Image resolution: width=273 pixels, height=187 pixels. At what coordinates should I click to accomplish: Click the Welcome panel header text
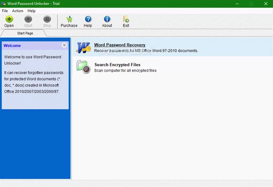(x=12, y=46)
